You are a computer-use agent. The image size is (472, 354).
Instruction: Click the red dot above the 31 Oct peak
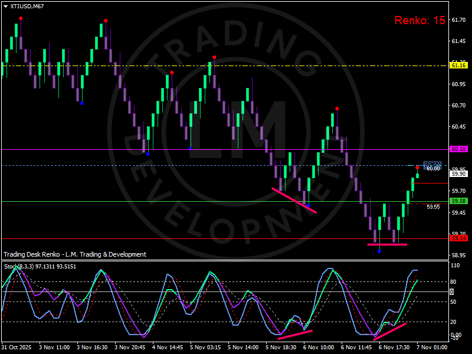coord(21,19)
